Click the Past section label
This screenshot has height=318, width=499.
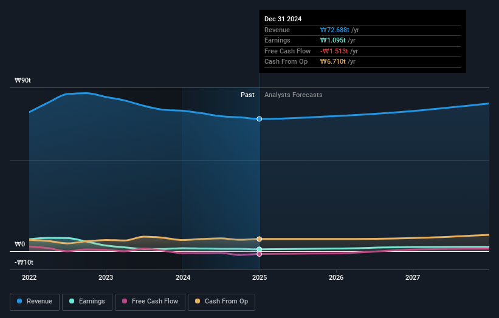247,95
